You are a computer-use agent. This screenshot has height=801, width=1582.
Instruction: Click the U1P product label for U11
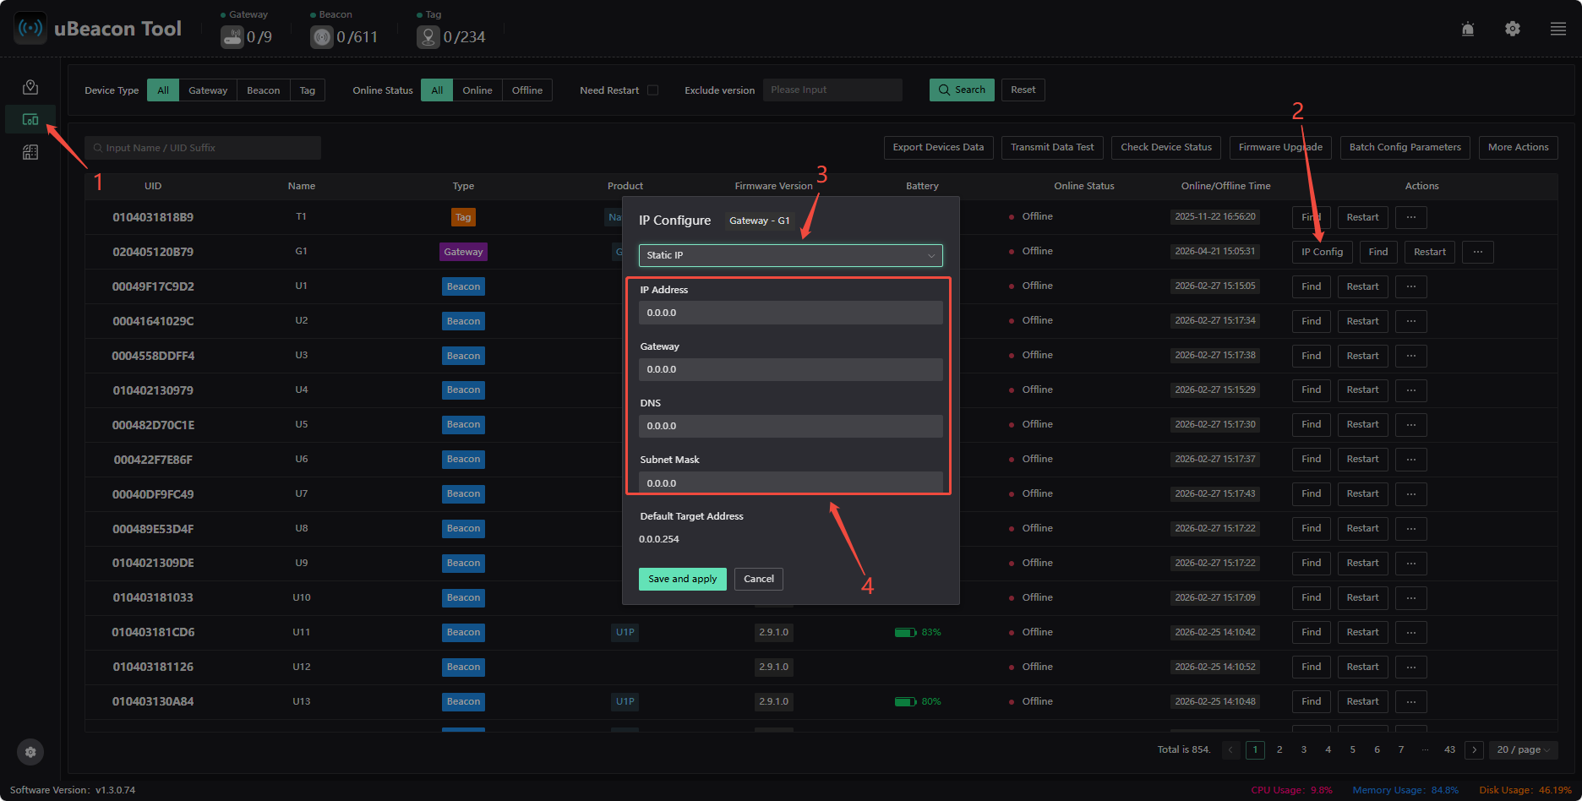pyautogui.click(x=625, y=632)
